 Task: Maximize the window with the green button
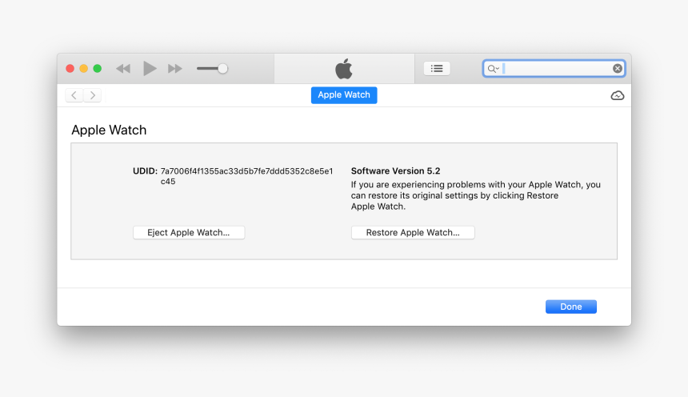click(x=98, y=69)
